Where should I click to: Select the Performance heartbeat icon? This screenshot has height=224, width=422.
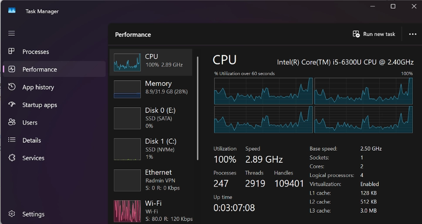click(x=12, y=69)
